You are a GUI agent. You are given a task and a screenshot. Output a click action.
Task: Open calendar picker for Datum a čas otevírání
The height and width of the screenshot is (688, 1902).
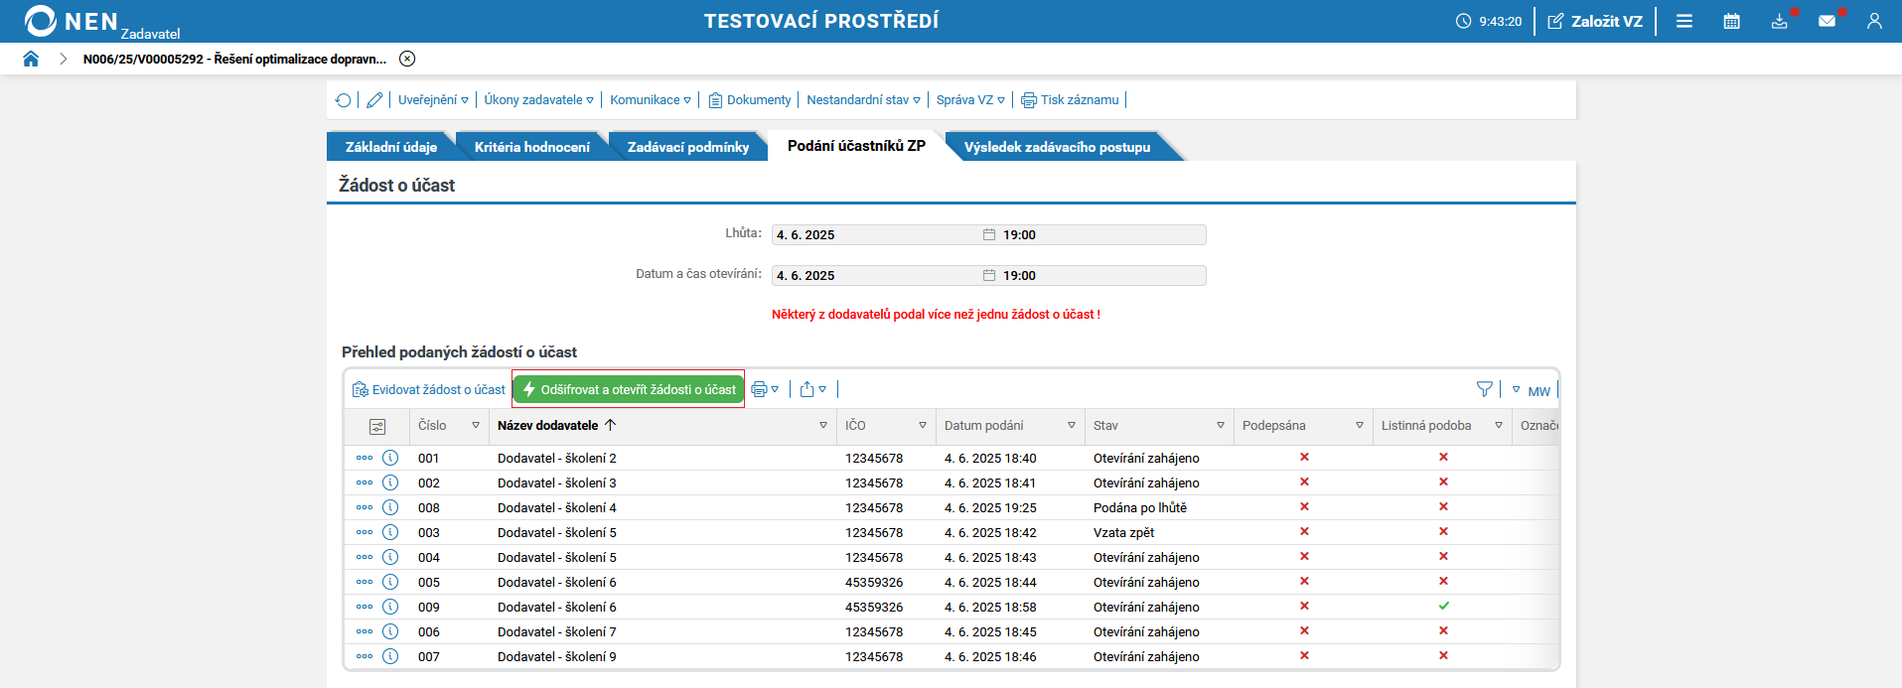click(x=989, y=276)
